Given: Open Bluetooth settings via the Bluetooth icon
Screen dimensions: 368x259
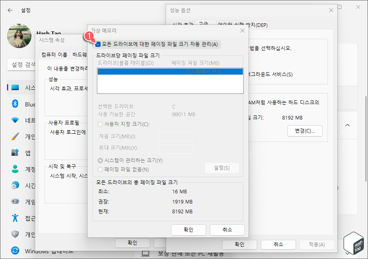Looking at the screenshot, I should [x=14, y=104].
